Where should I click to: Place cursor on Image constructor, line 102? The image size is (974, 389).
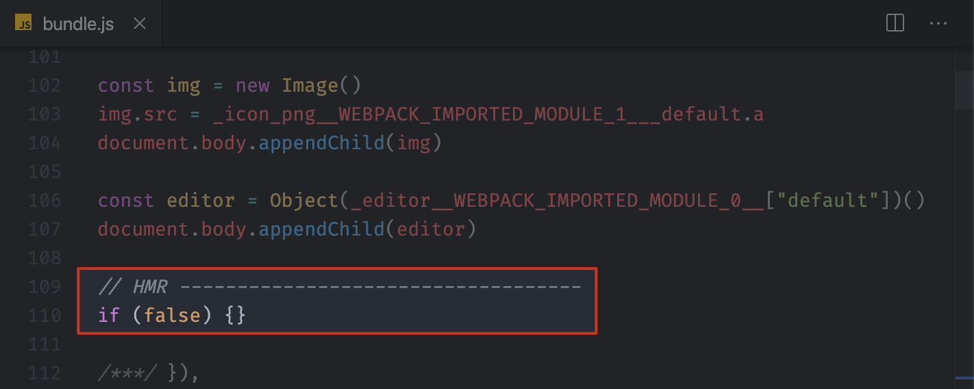pos(310,86)
